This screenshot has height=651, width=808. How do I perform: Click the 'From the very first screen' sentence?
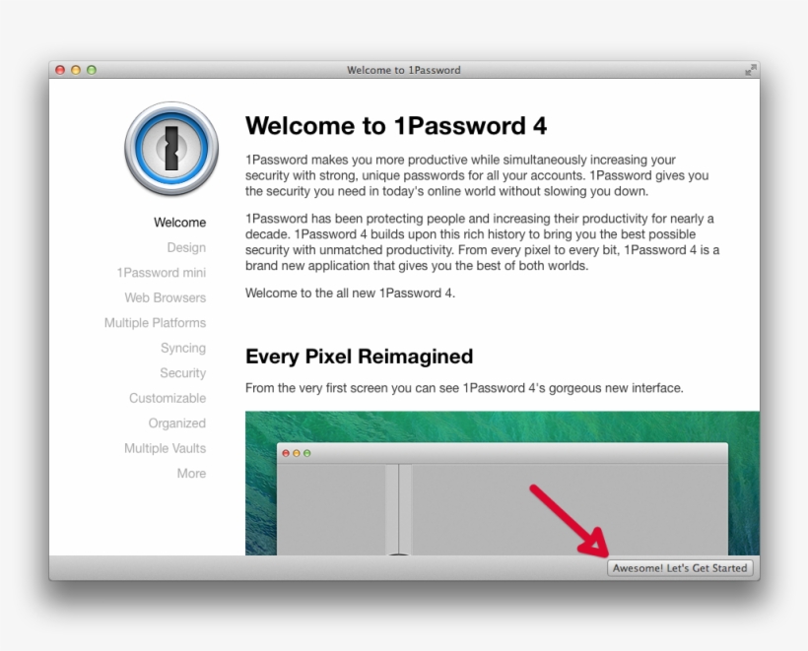464,388
